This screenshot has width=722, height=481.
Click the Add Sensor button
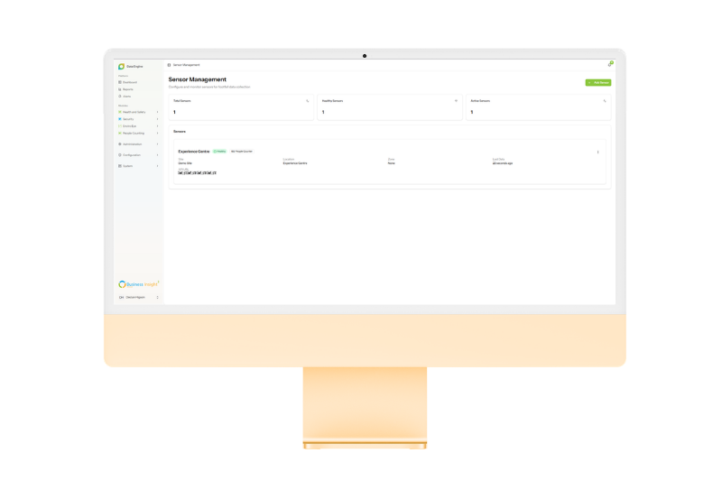click(x=598, y=82)
